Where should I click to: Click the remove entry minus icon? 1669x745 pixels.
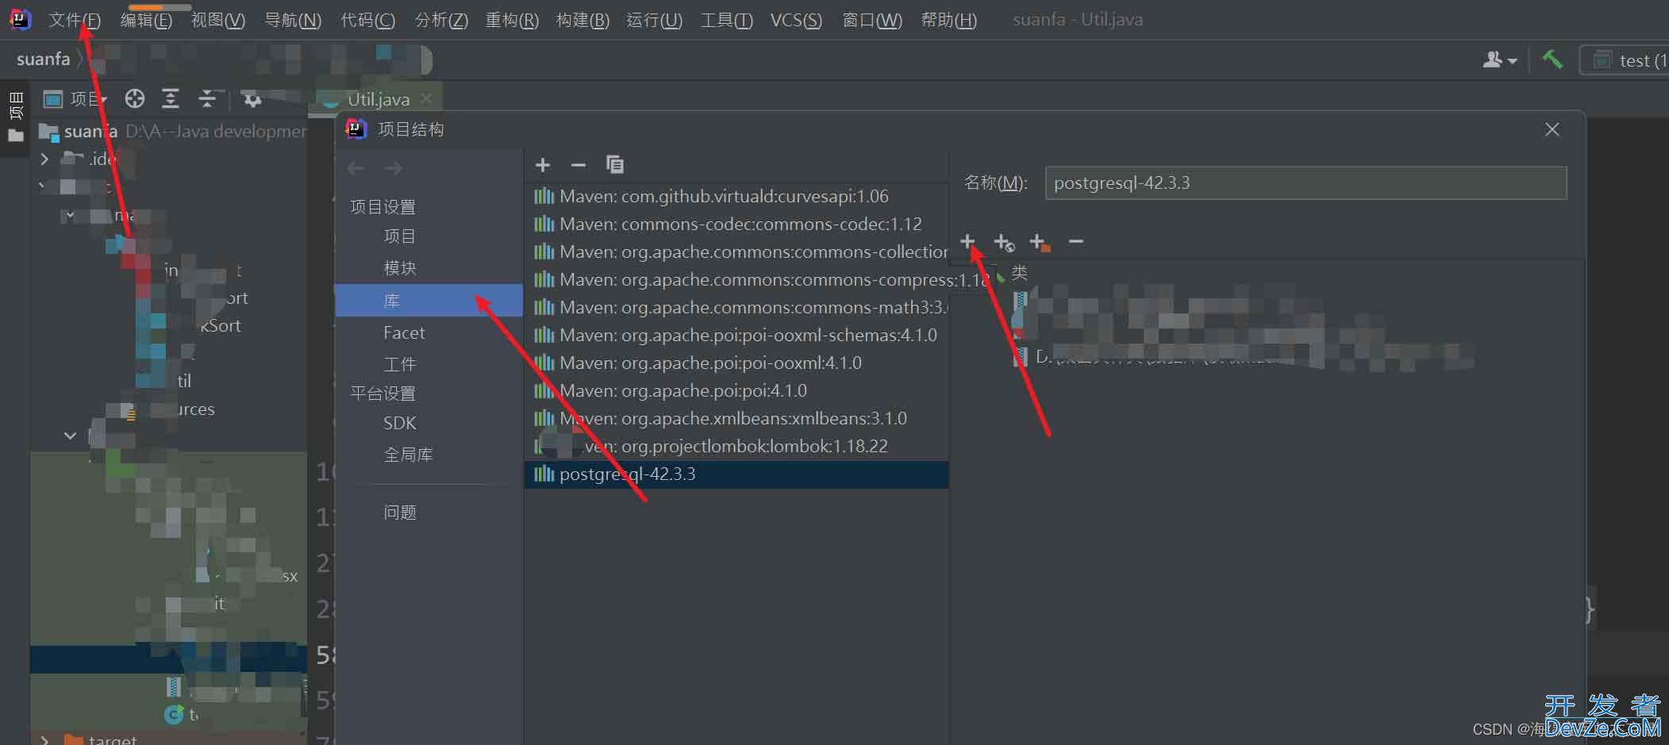pyautogui.click(x=1075, y=241)
